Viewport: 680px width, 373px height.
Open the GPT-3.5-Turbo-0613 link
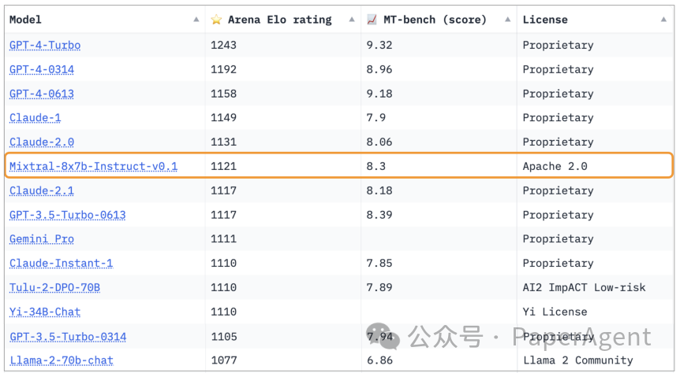68,215
